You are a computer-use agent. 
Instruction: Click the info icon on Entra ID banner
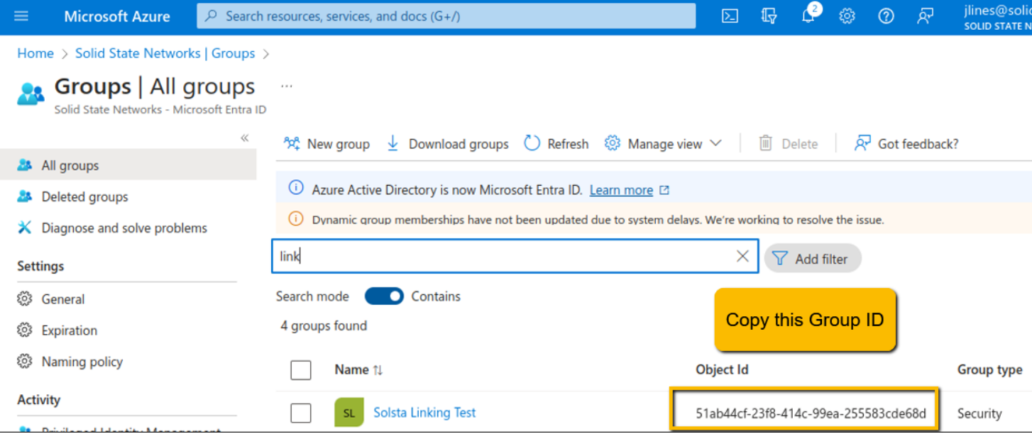296,188
